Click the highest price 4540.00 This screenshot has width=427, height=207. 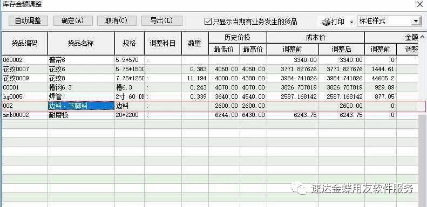click(254, 97)
